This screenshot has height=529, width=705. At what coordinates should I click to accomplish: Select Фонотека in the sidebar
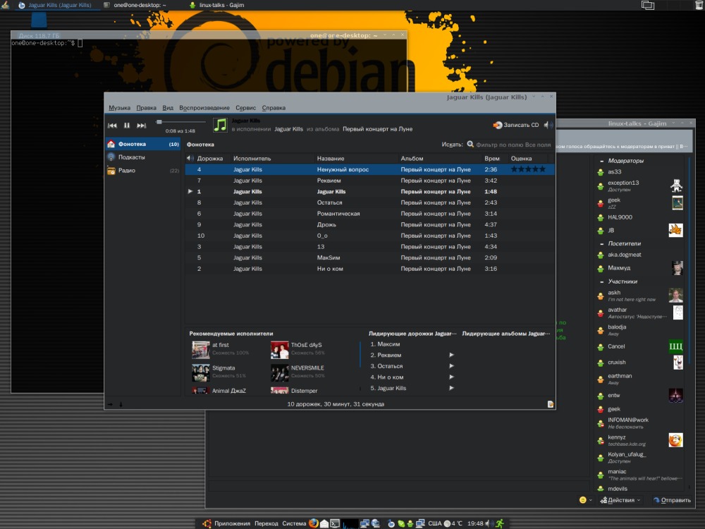143,144
